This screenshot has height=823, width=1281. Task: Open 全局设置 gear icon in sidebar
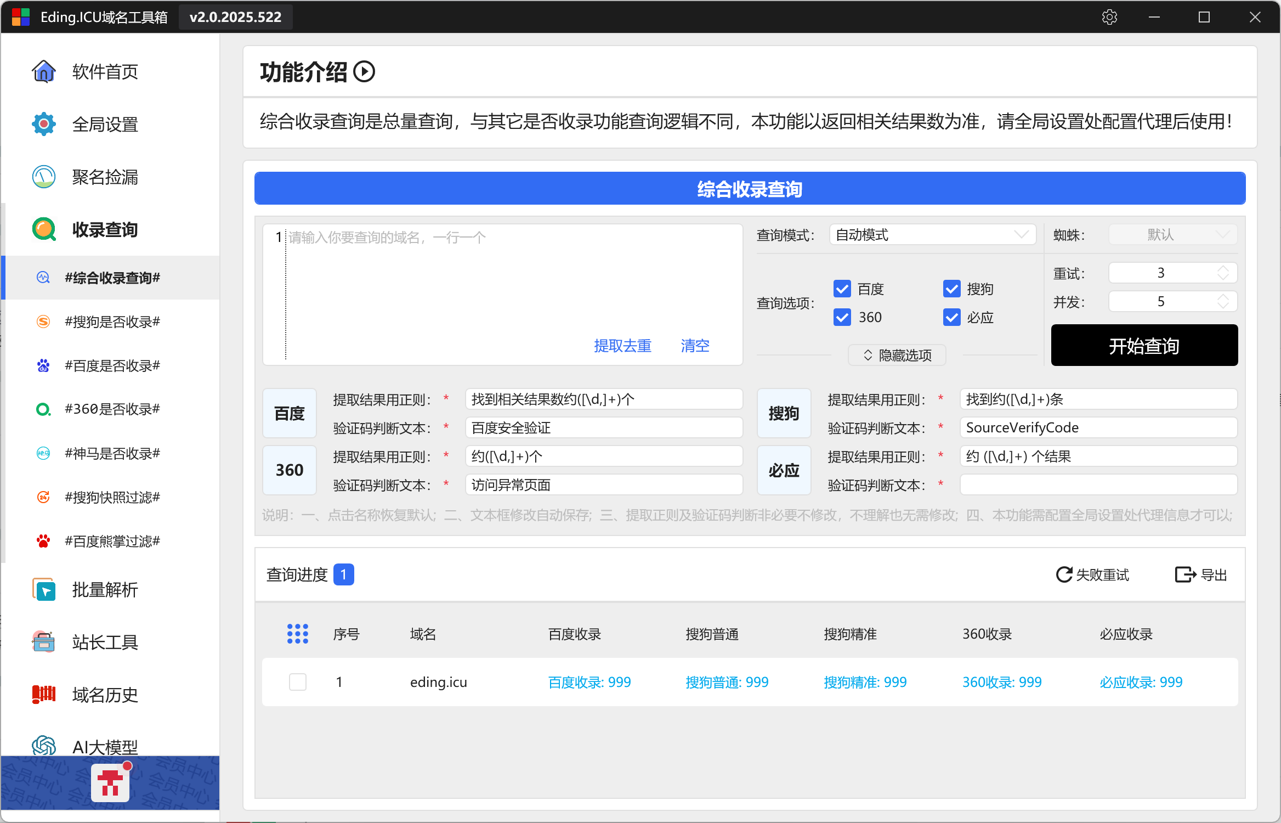[44, 124]
